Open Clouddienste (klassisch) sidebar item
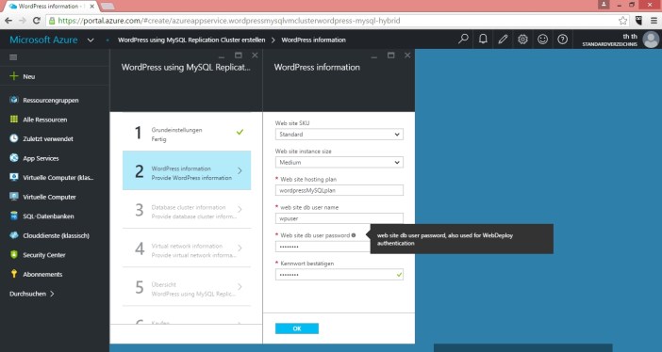The image size is (662, 352). (x=56, y=235)
